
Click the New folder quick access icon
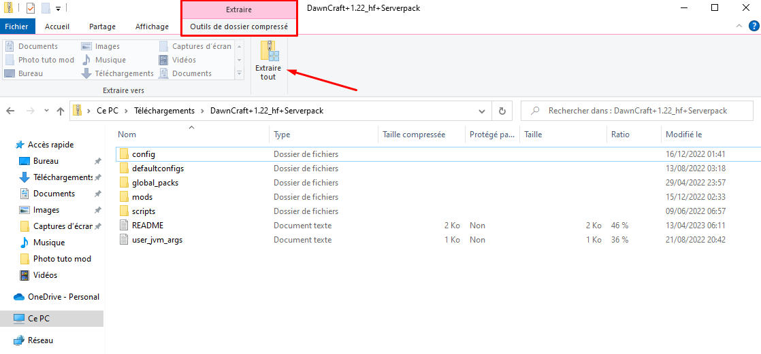pyautogui.click(x=46, y=7)
